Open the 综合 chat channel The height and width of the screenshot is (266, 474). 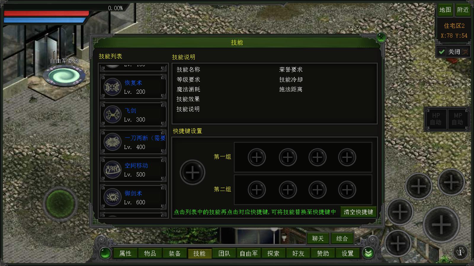342,239
